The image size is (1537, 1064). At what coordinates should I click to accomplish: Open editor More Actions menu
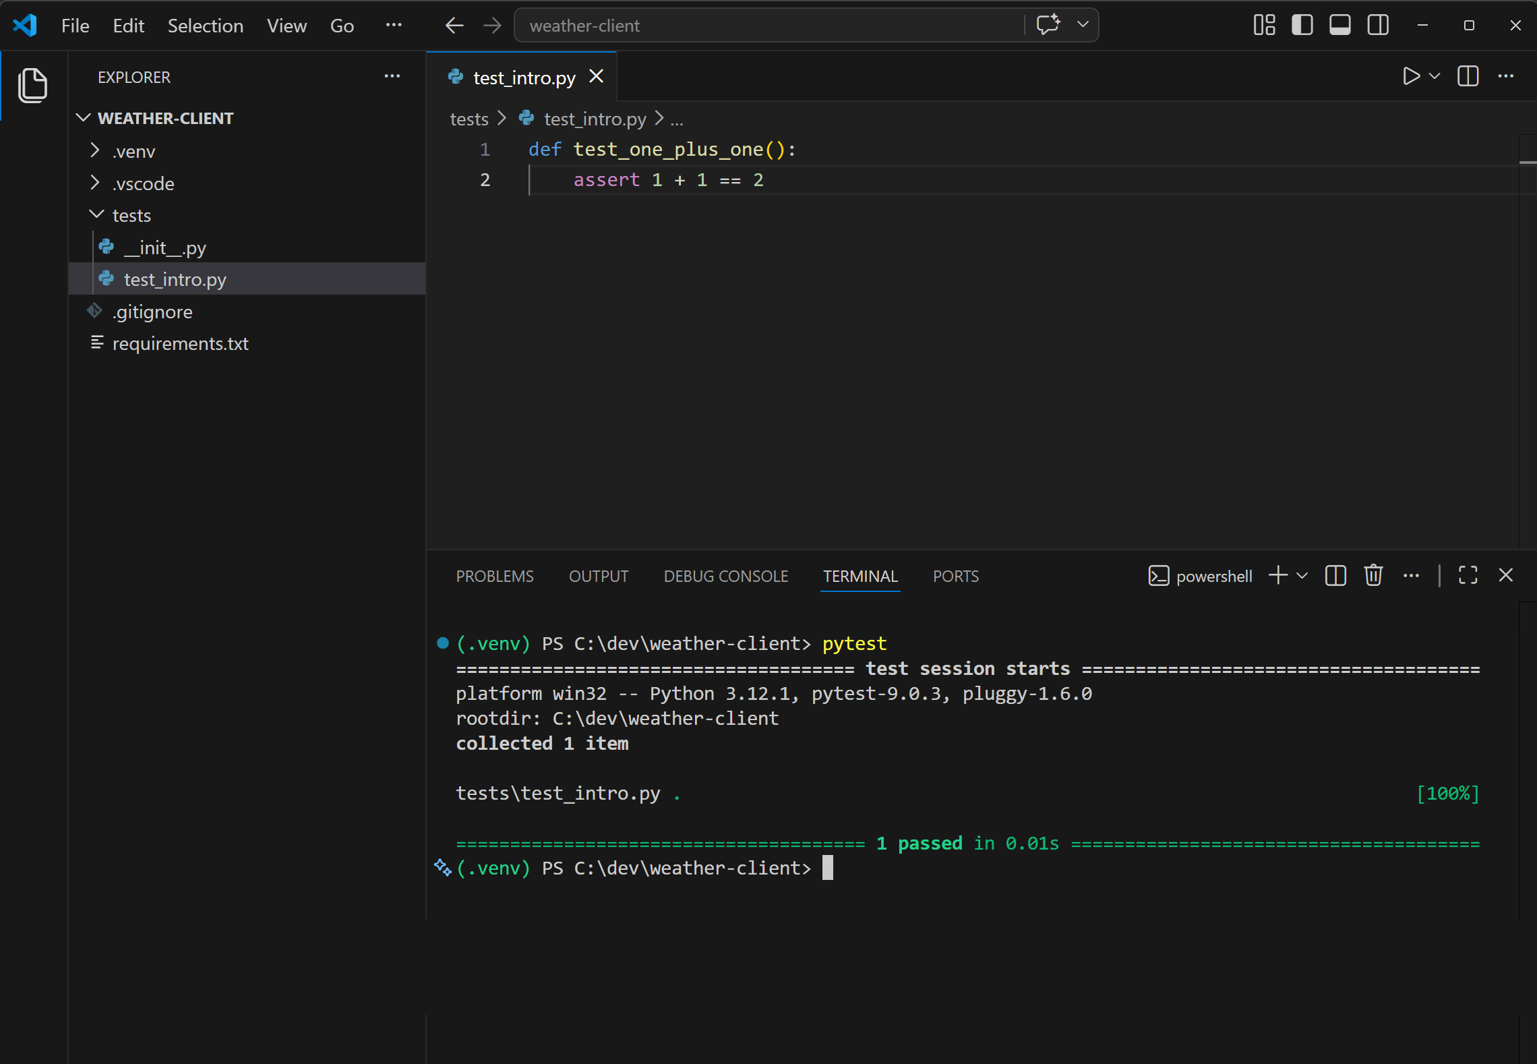1506,76
